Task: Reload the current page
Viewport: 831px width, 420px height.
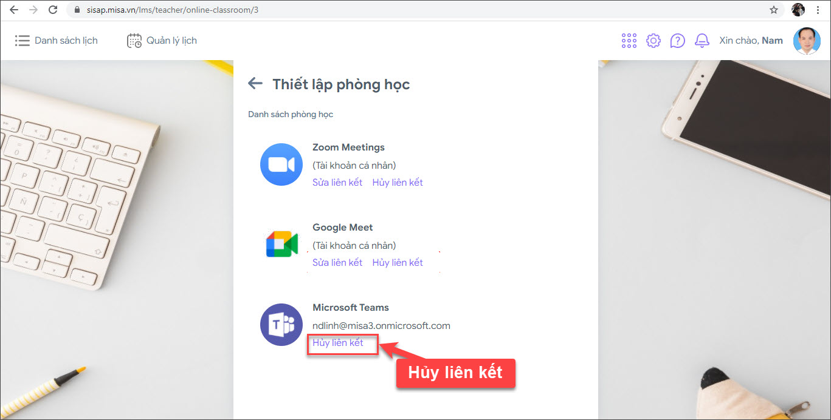Action: (x=53, y=10)
